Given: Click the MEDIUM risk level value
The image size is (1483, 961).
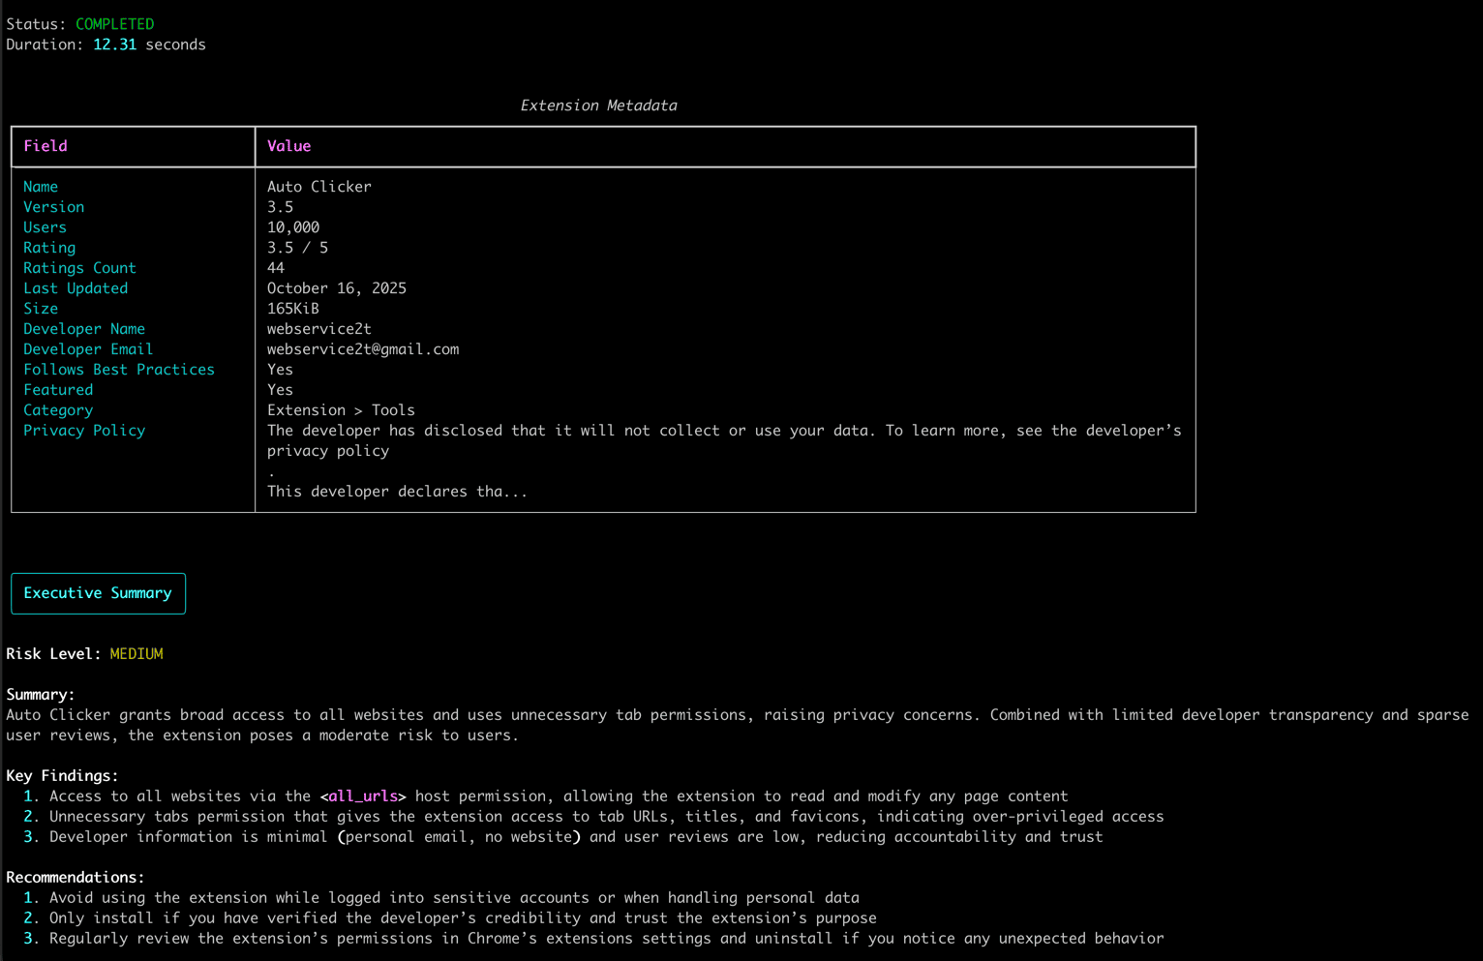Looking at the screenshot, I should [x=136, y=654].
